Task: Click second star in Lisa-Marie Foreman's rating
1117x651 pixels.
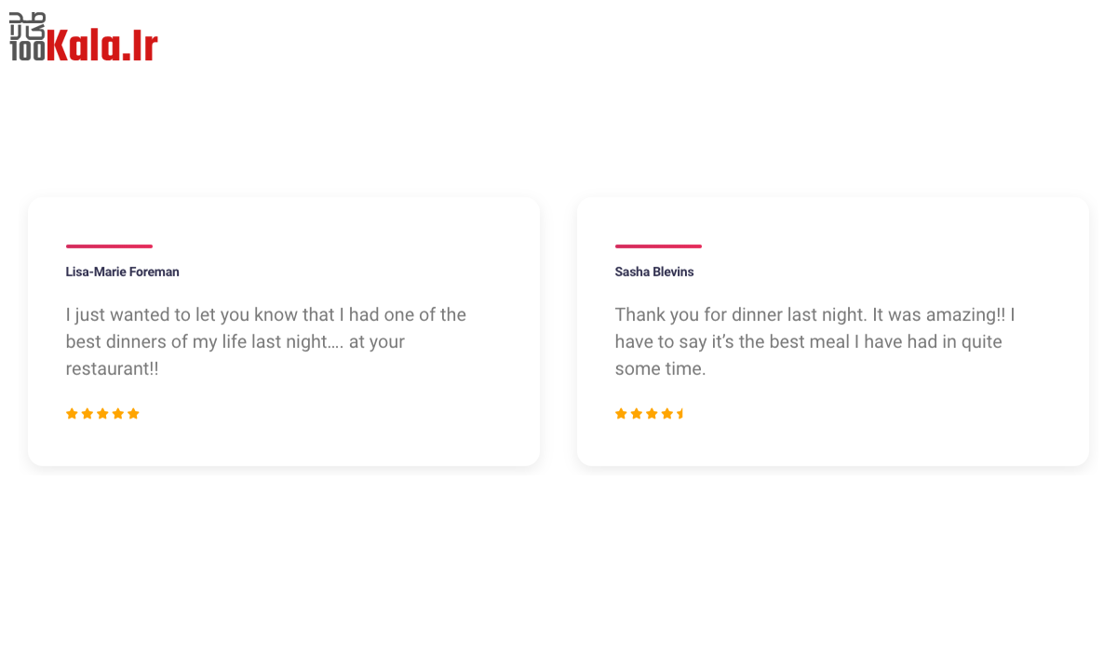Action: pos(87,414)
